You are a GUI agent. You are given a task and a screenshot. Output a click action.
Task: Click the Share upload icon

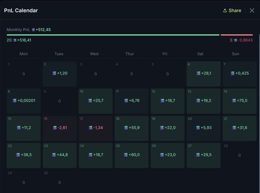[x=225, y=11]
